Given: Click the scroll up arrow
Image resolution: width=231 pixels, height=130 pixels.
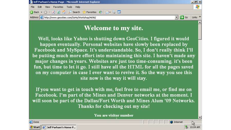Looking at the screenshot, I should [200, 22].
